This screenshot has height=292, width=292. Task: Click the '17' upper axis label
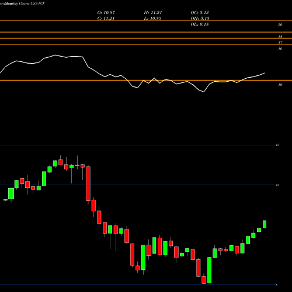(x=280, y=43)
